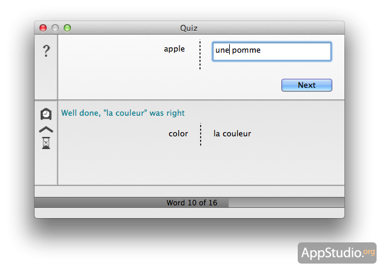Open the AppStudio.org watermark link
This screenshot has width=379, height=266.
point(337,252)
